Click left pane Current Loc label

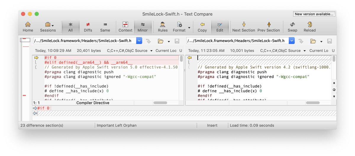(x=166, y=51)
